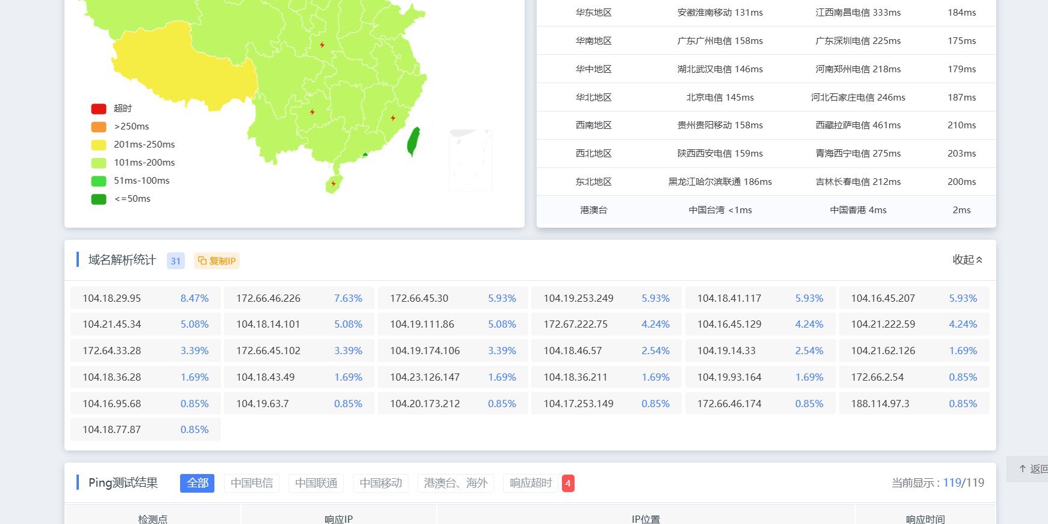
Task: Click Hainan island lightning marker on map
Action: (x=333, y=184)
